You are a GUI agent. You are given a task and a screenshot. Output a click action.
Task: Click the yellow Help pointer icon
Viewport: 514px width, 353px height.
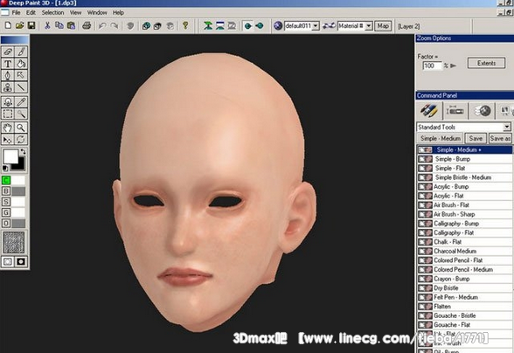pyautogui.click(x=185, y=25)
